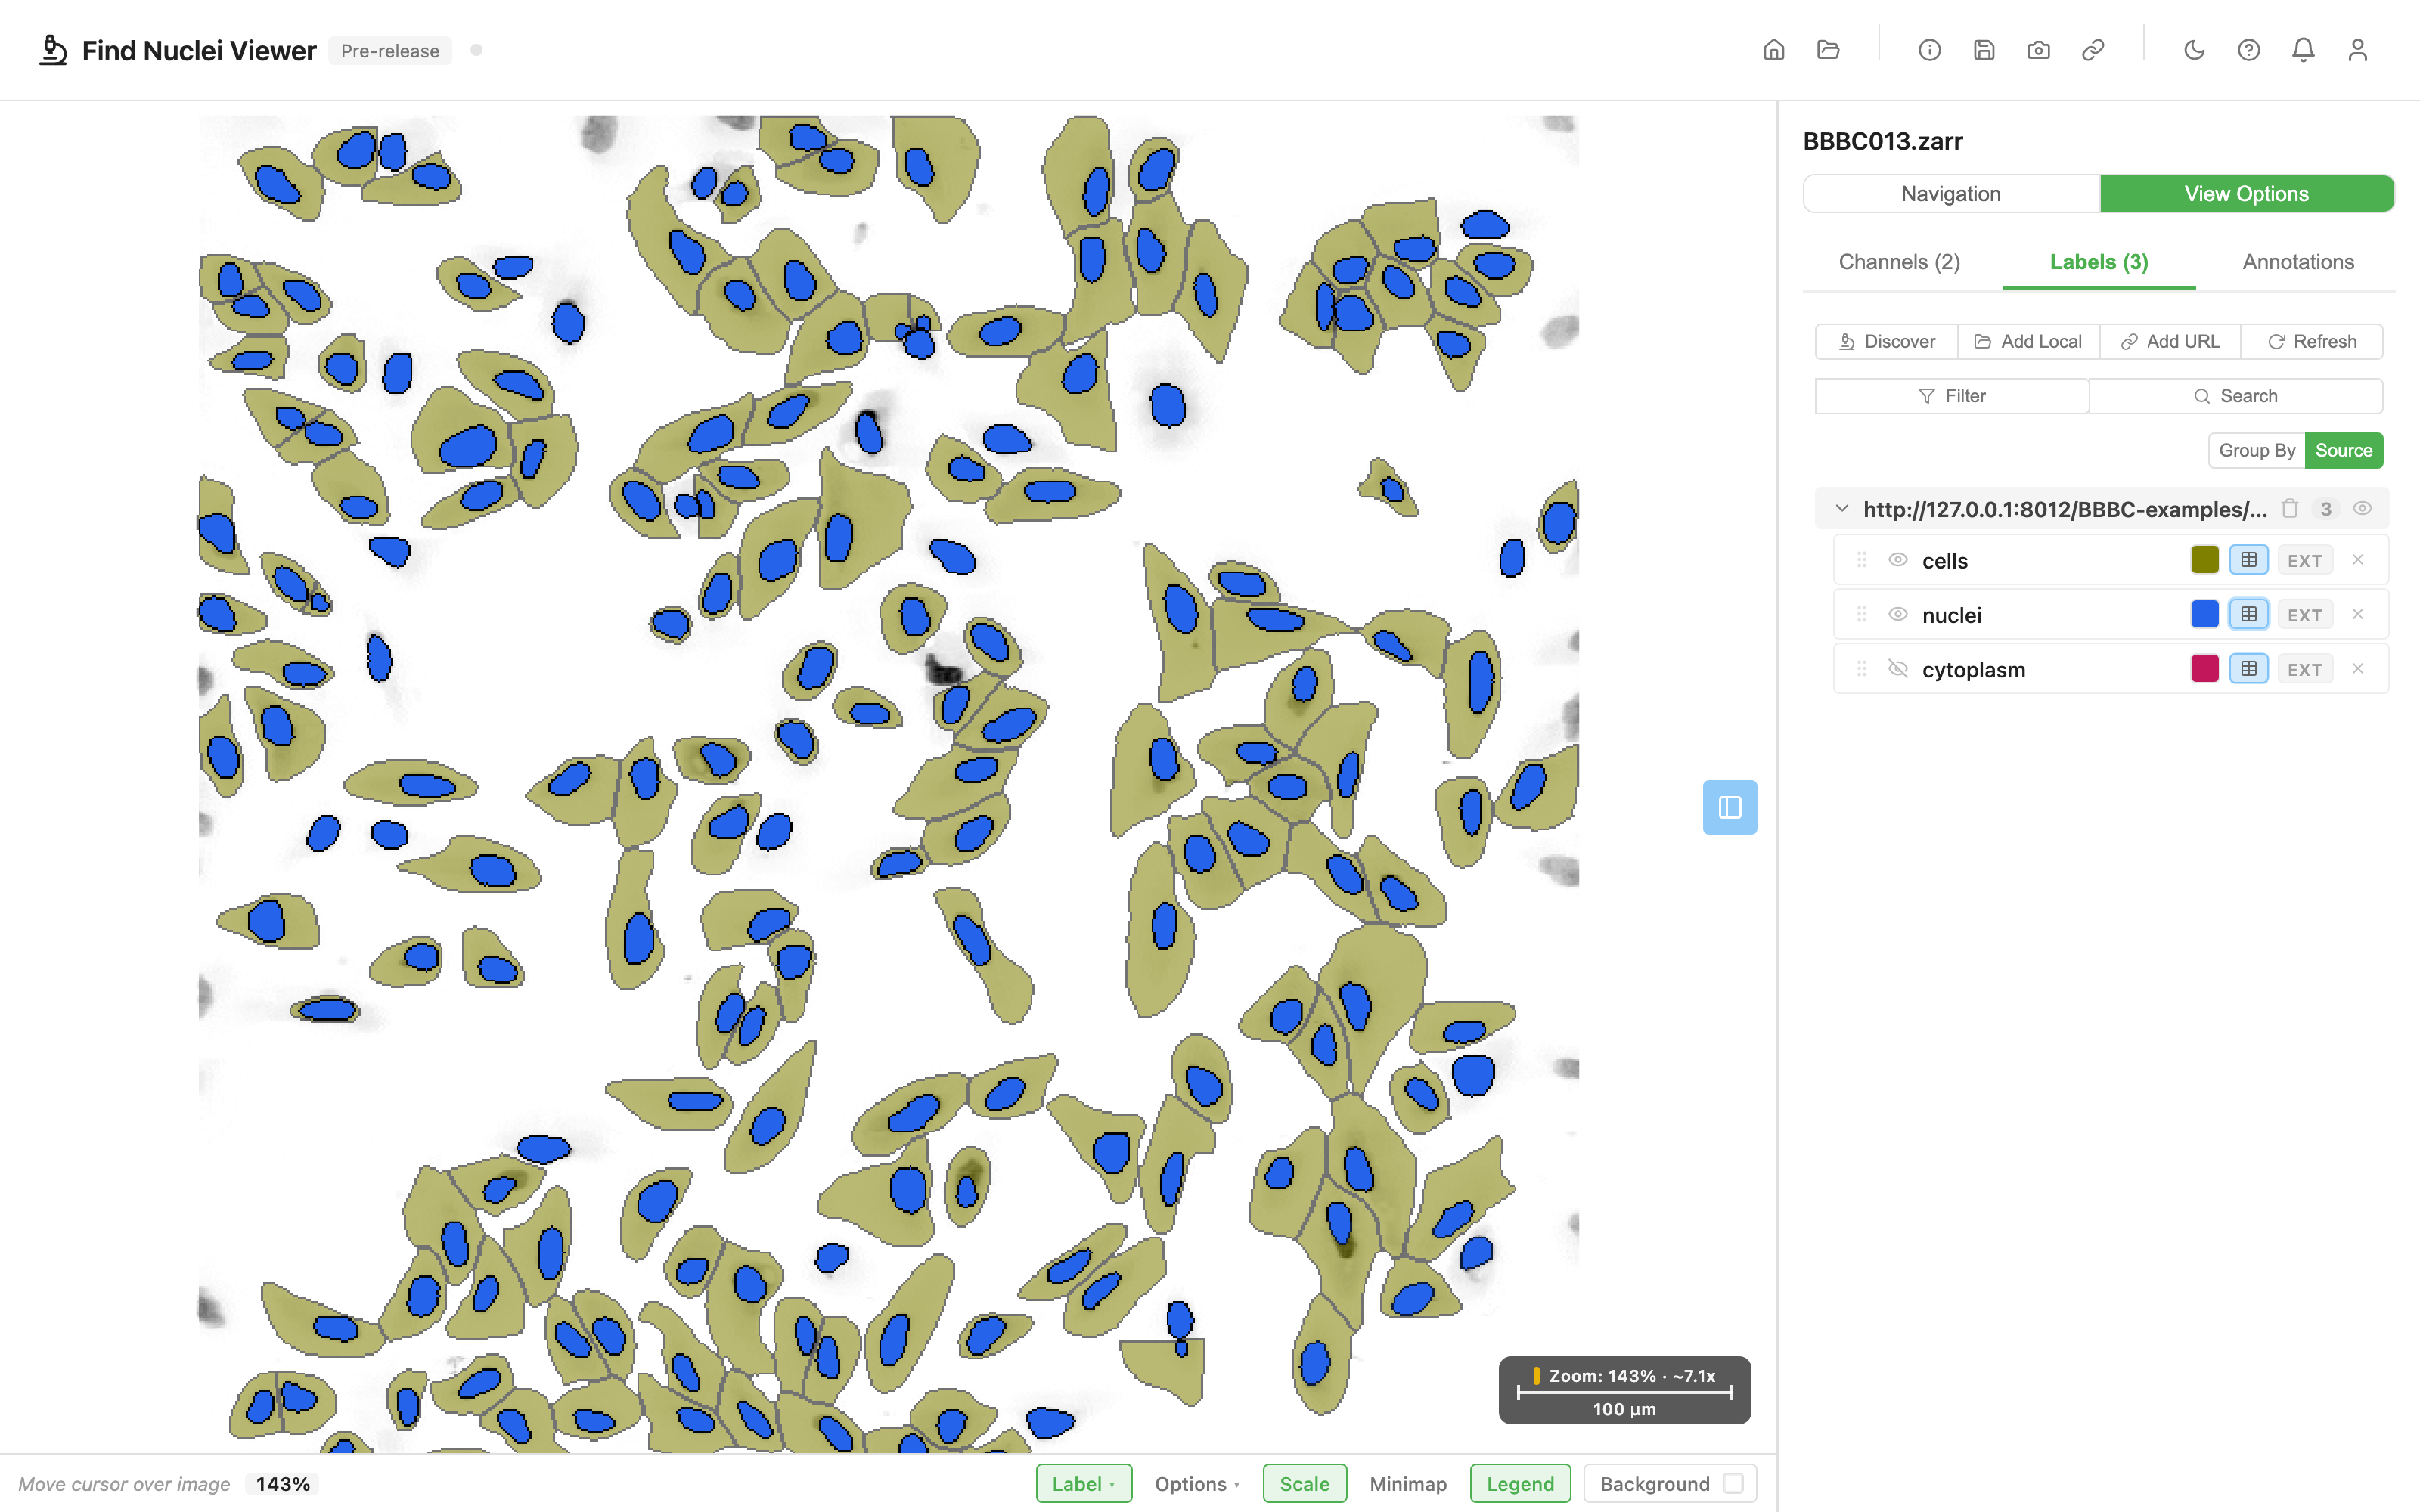This screenshot has width=2420, height=1512.
Task: Open table view for nuclei label
Action: tap(2248, 614)
